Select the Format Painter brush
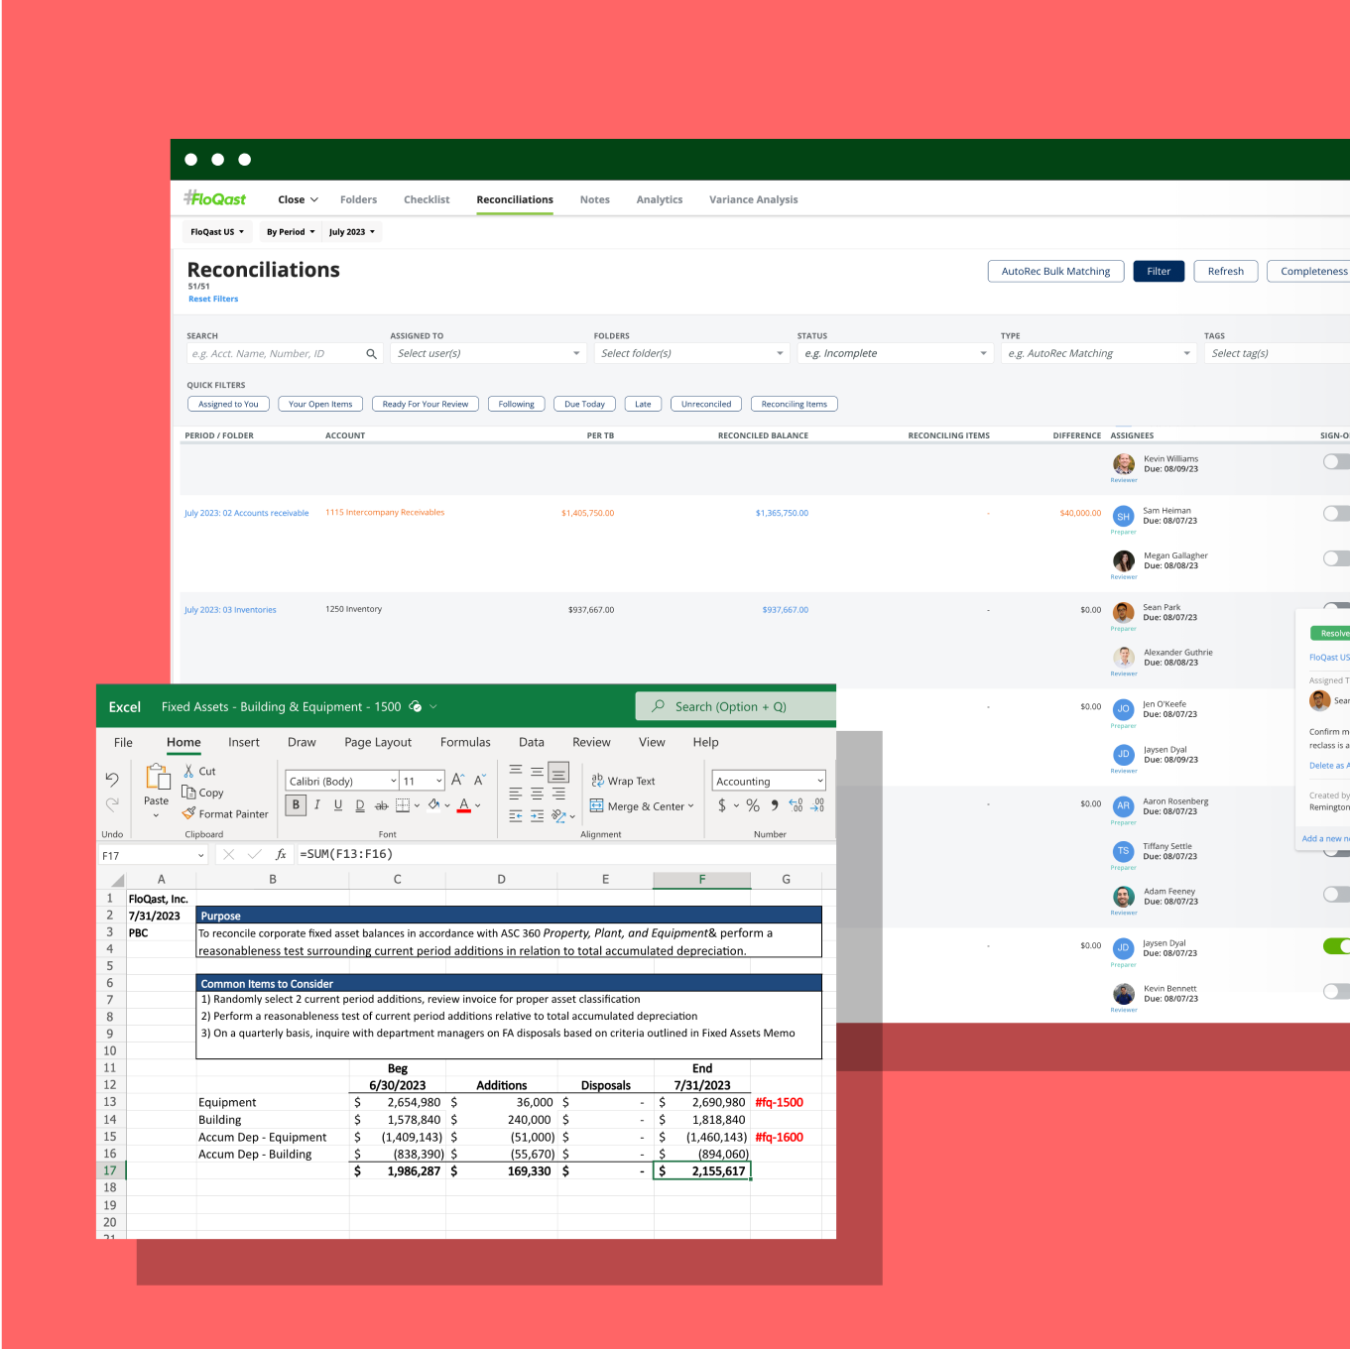Screen dimensions: 1350x1349 188,813
